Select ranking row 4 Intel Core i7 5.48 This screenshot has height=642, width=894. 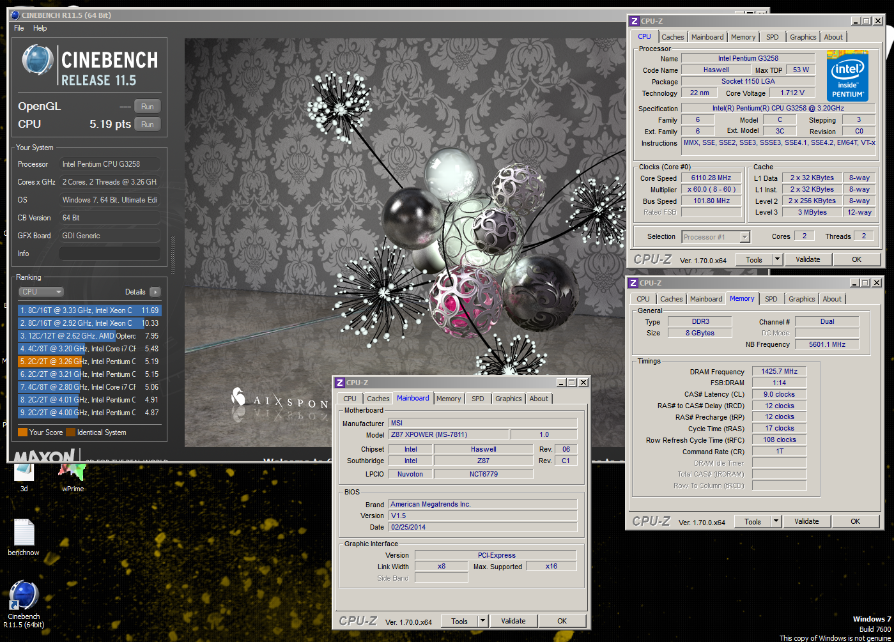pos(89,349)
